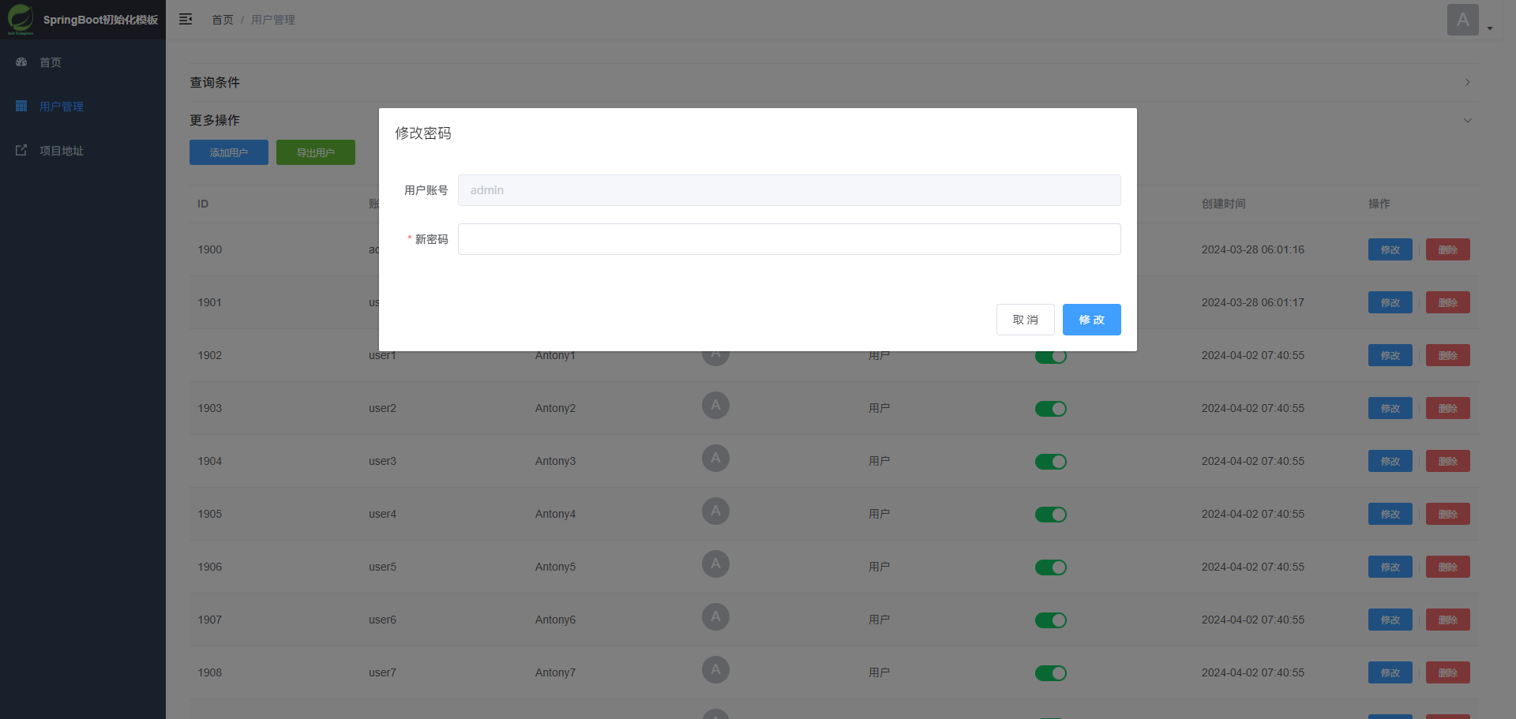Click 取消 to cancel the dialog

[x=1026, y=320]
